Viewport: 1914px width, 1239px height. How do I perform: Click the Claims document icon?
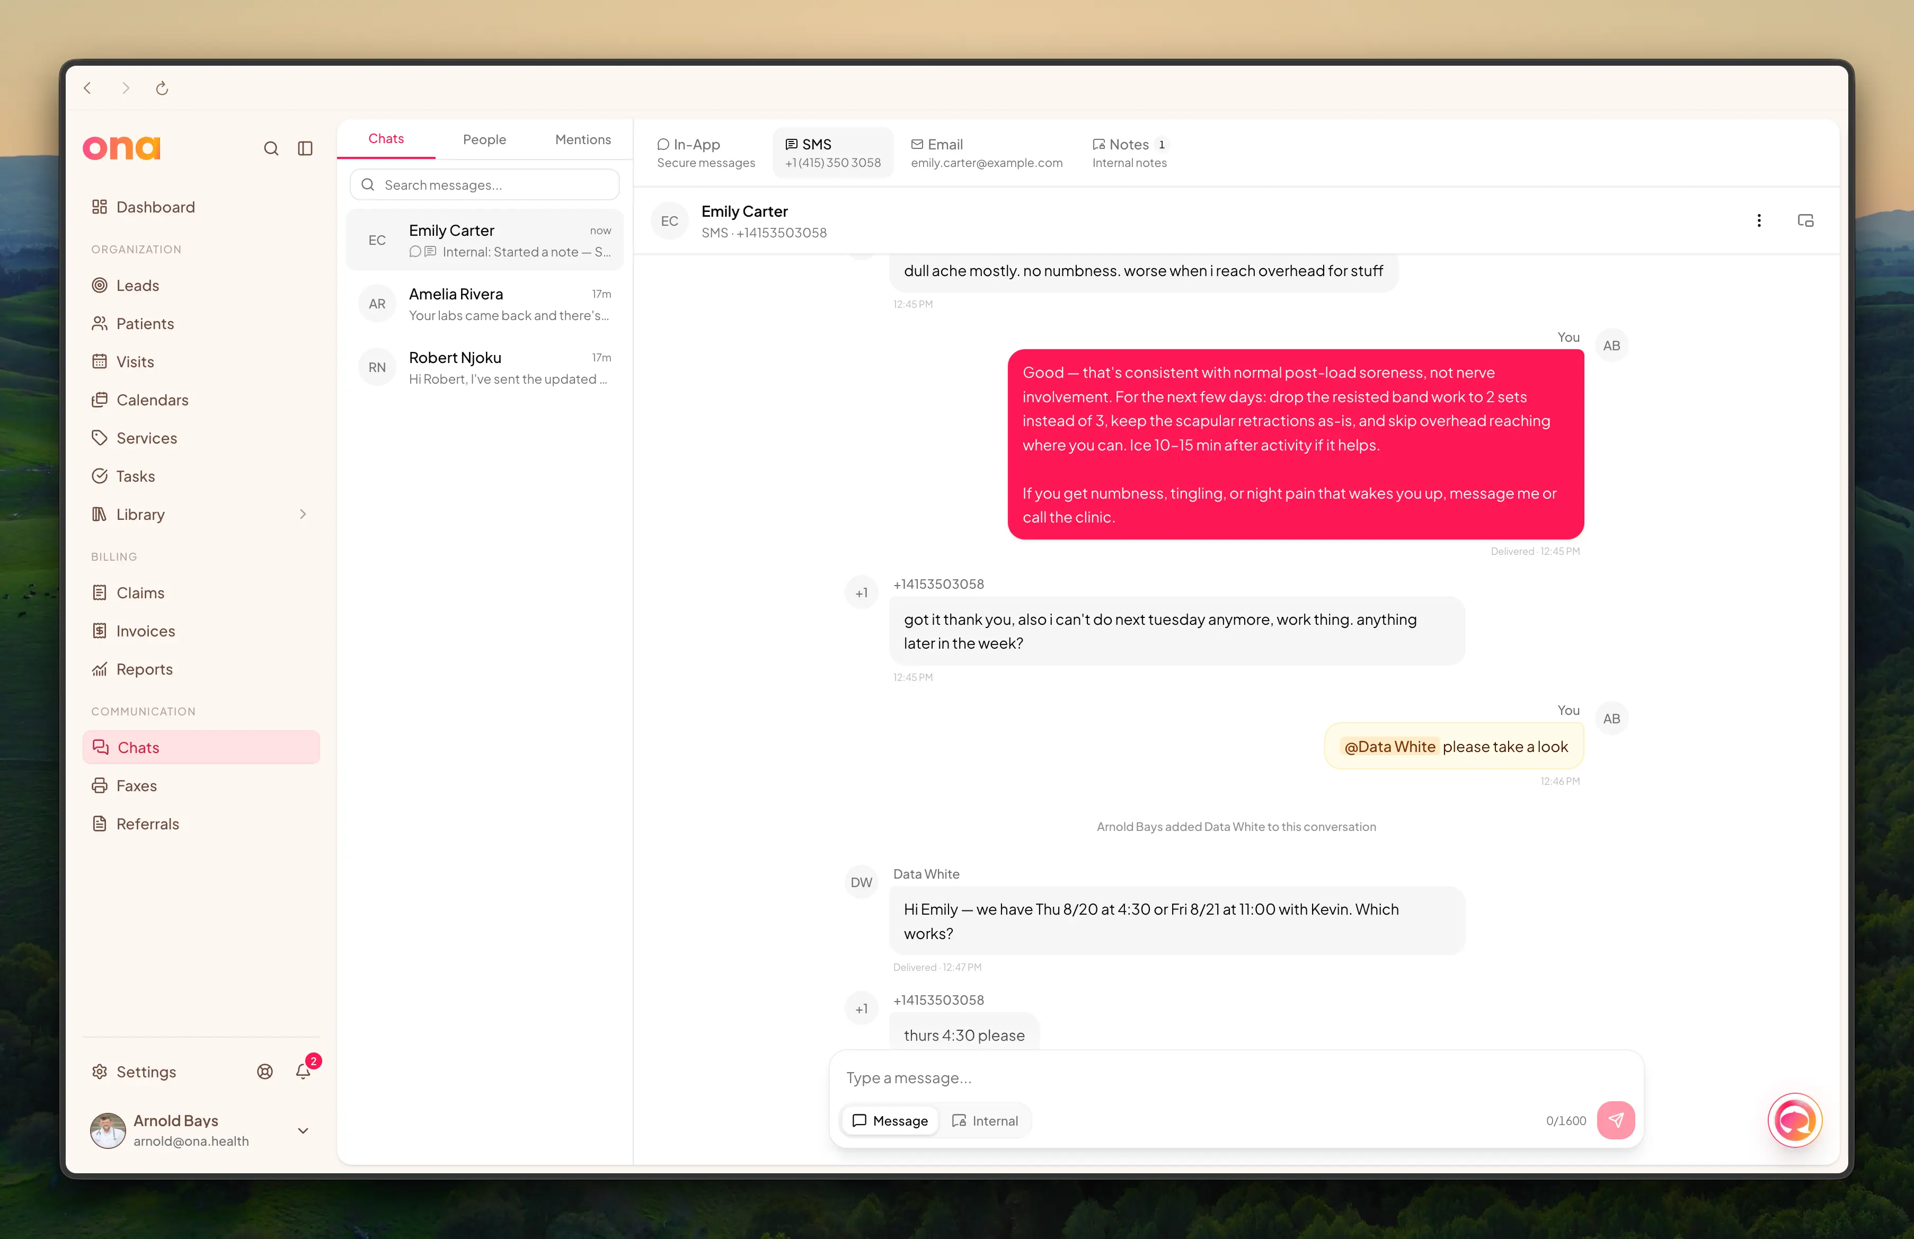pyautogui.click(x=100, y=592)
